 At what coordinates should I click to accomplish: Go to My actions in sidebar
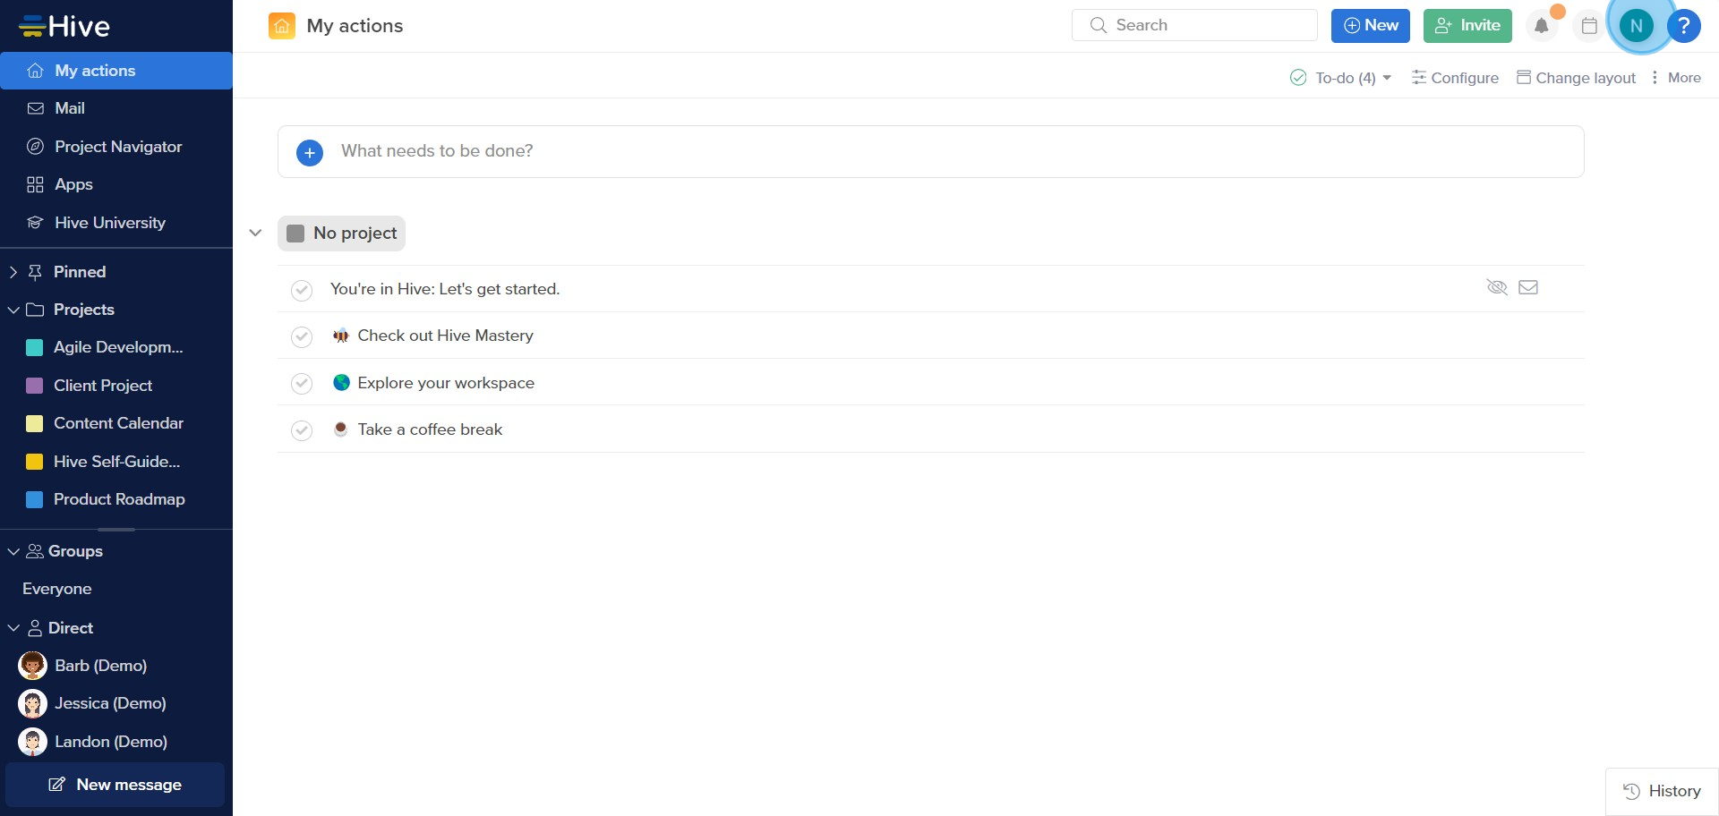pos(116,71)
